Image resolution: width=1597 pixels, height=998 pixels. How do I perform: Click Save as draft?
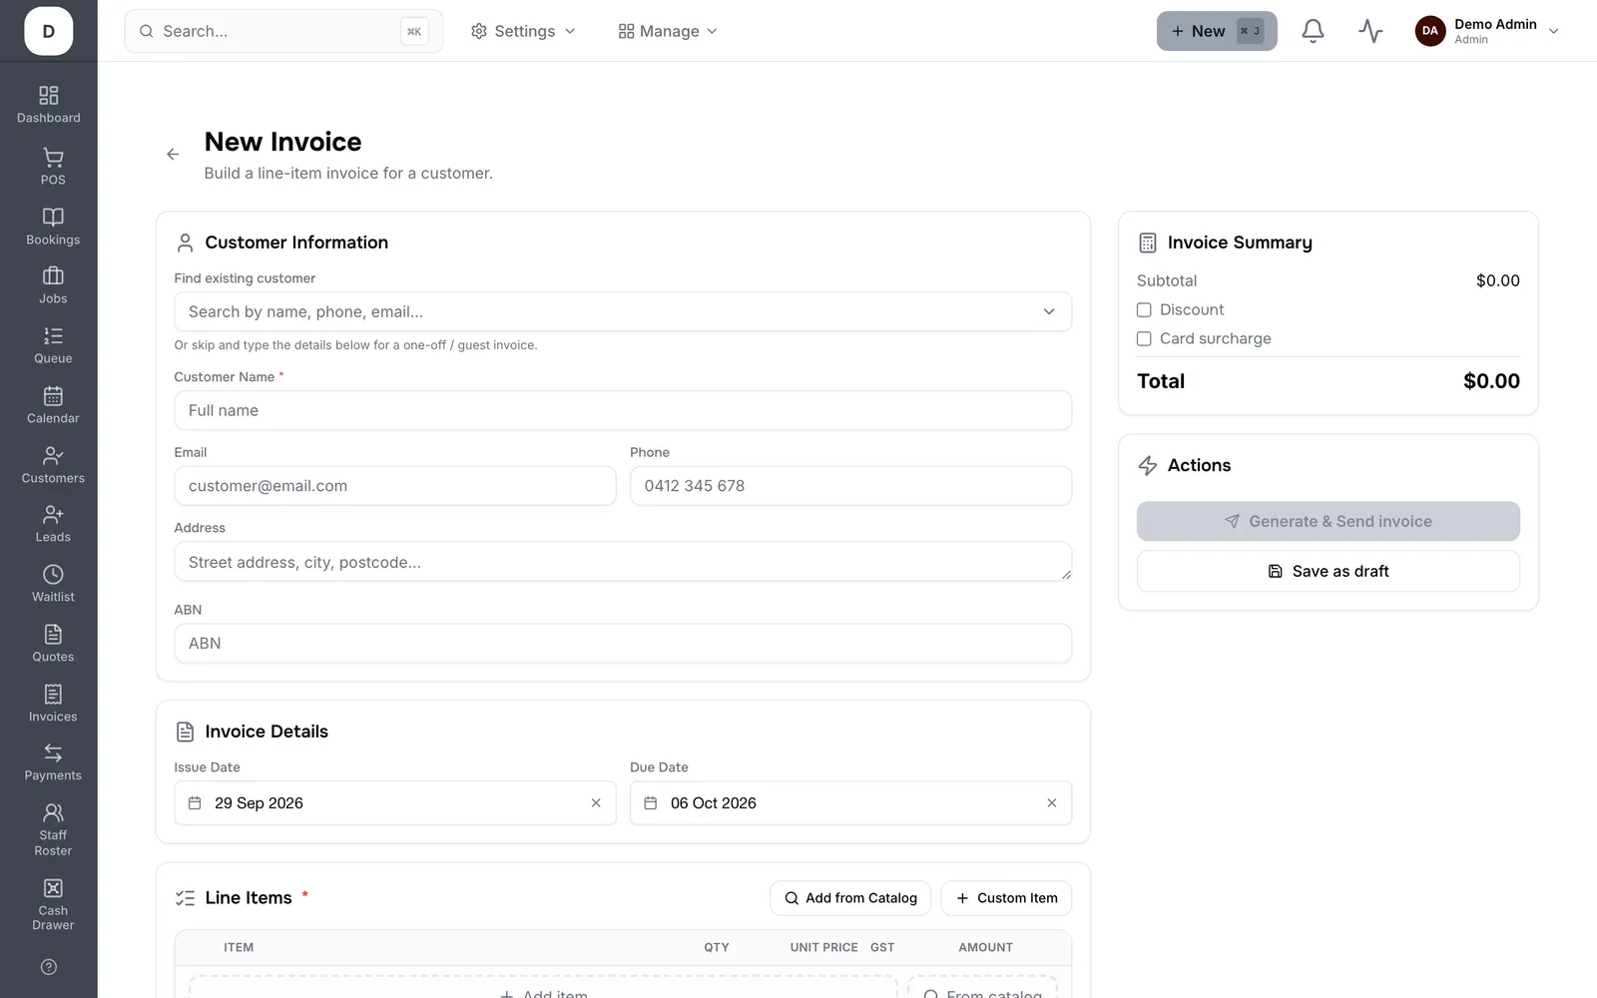(1328, 571)
